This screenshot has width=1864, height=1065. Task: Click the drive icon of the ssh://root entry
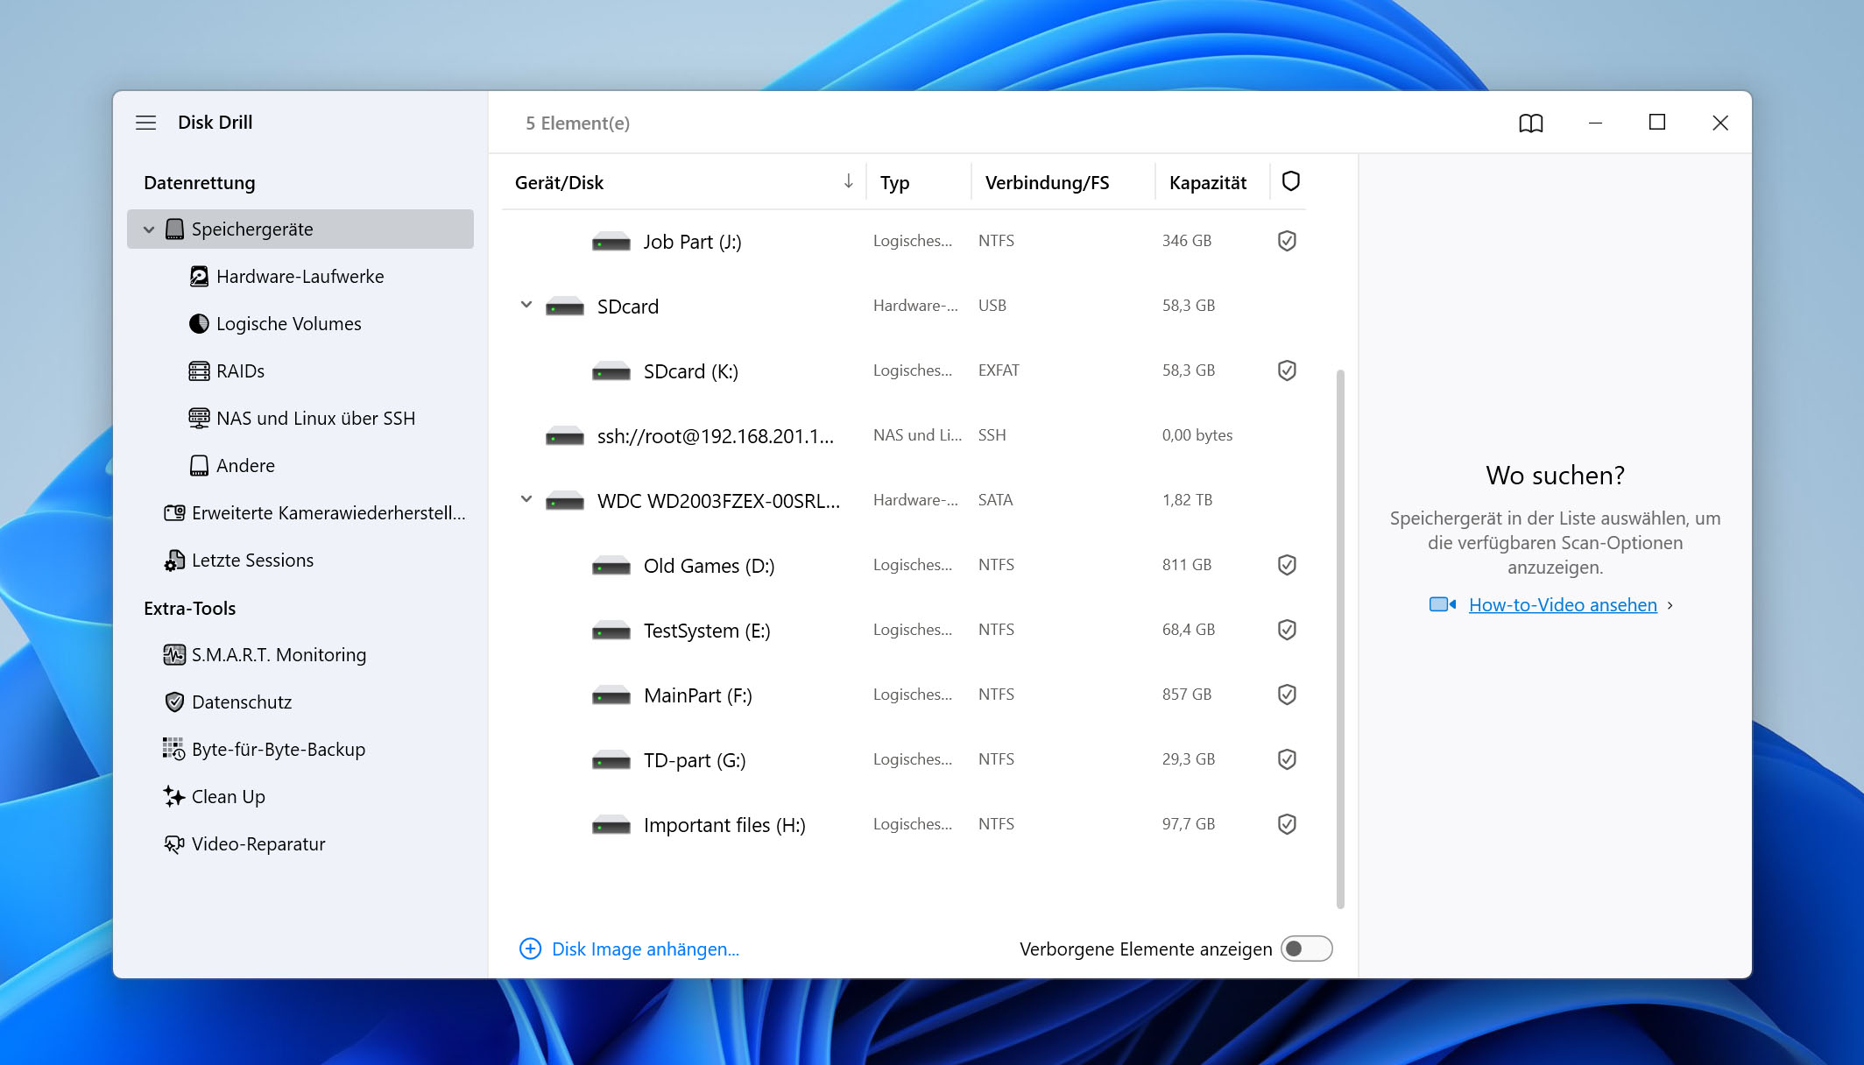[x=565, y=436]
